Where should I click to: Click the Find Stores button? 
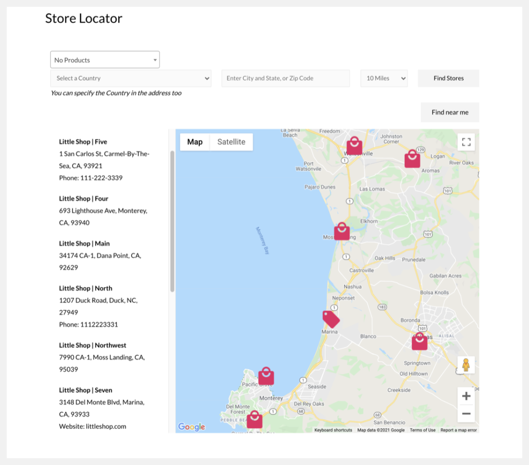coord(448,78)
